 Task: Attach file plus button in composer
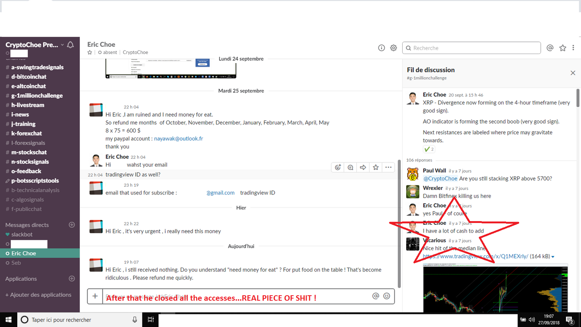click(95, 296)
